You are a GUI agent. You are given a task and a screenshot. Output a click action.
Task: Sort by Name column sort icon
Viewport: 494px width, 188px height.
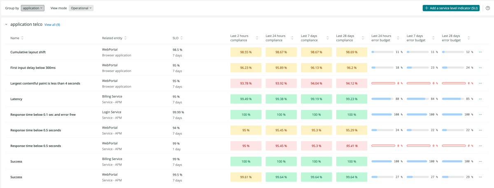click(22, 38)
